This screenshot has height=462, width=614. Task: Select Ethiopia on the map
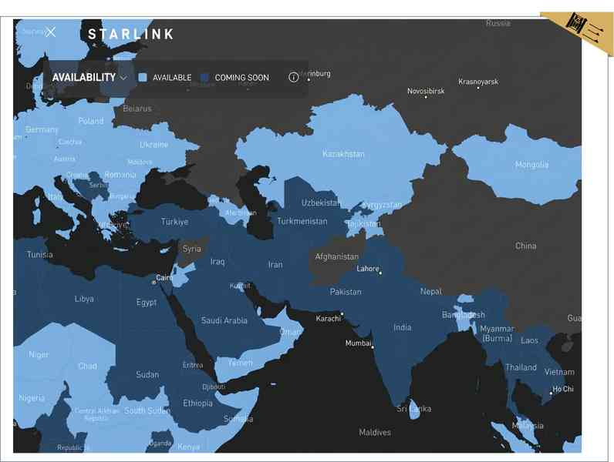[197, 403]
